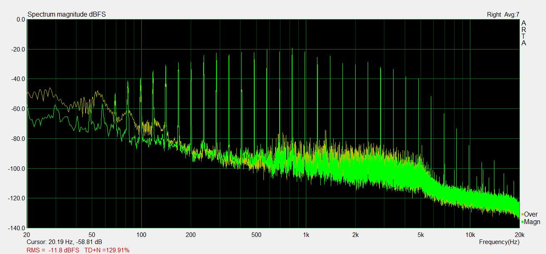Click the '-60.0' y-axis value
Screen dimensions: 546x254
tap(18, 109)
